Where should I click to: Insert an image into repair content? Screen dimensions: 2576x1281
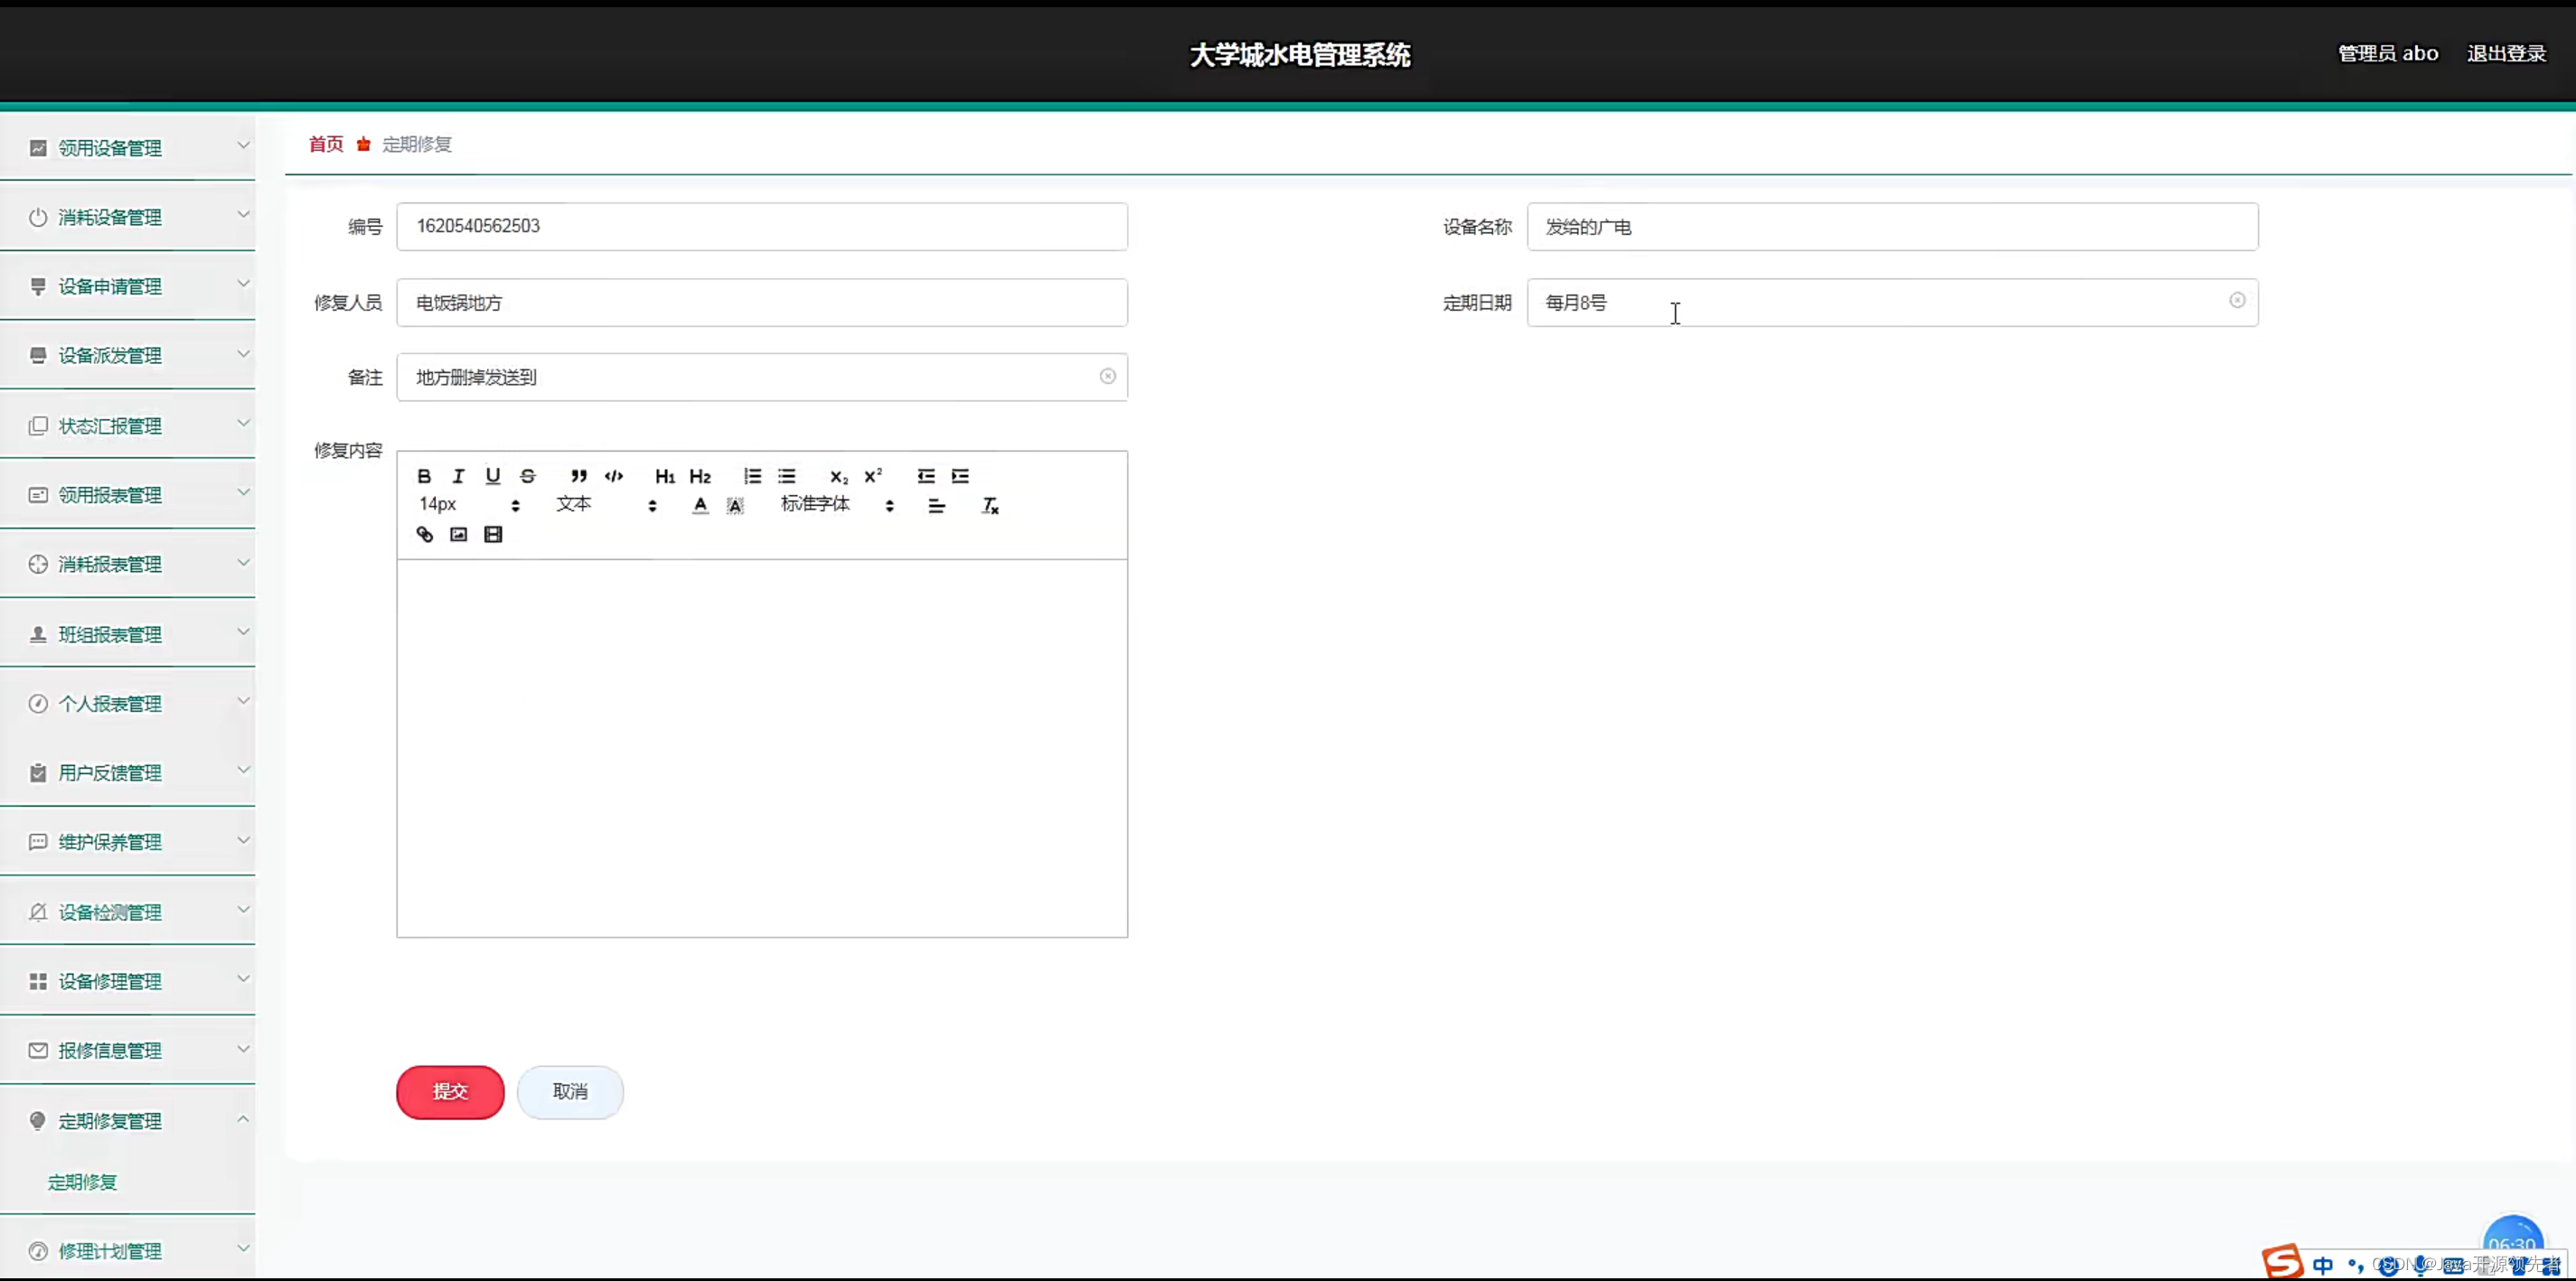458,535
